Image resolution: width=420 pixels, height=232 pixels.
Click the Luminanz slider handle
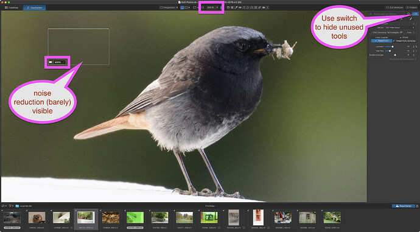point(393,47)
